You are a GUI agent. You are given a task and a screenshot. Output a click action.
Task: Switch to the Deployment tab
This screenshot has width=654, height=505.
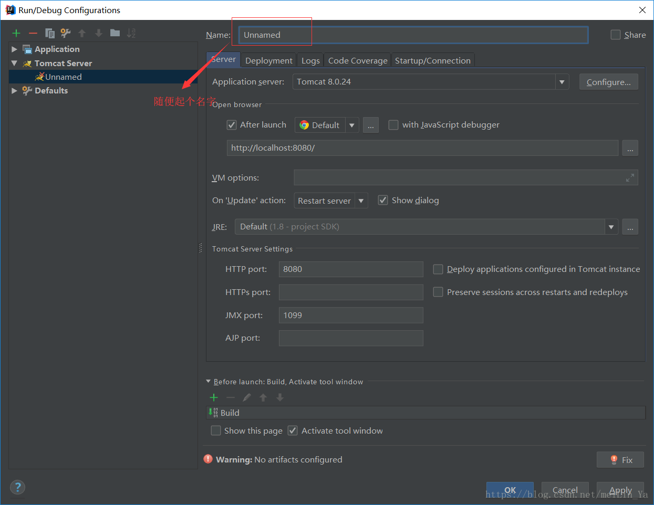(269, 60)
